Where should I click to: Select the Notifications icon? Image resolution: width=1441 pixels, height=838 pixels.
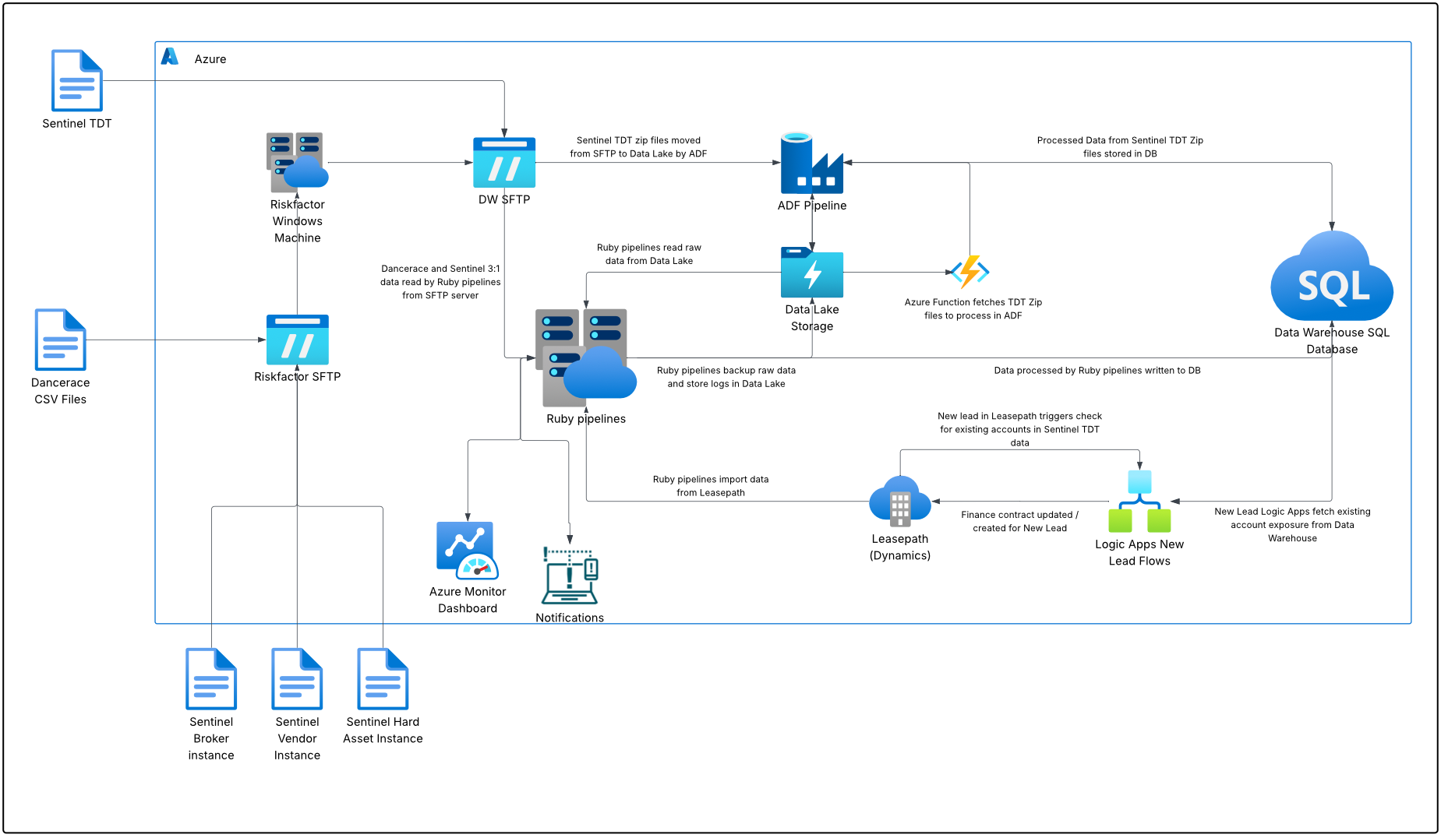click(570, 576)
